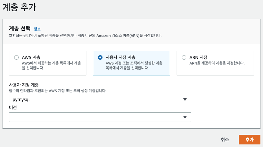Image resolution: width=263 pixels, height=147 pixels.
Task: Click the pymysql dropdown arrow icon
Action: (185, 99)
